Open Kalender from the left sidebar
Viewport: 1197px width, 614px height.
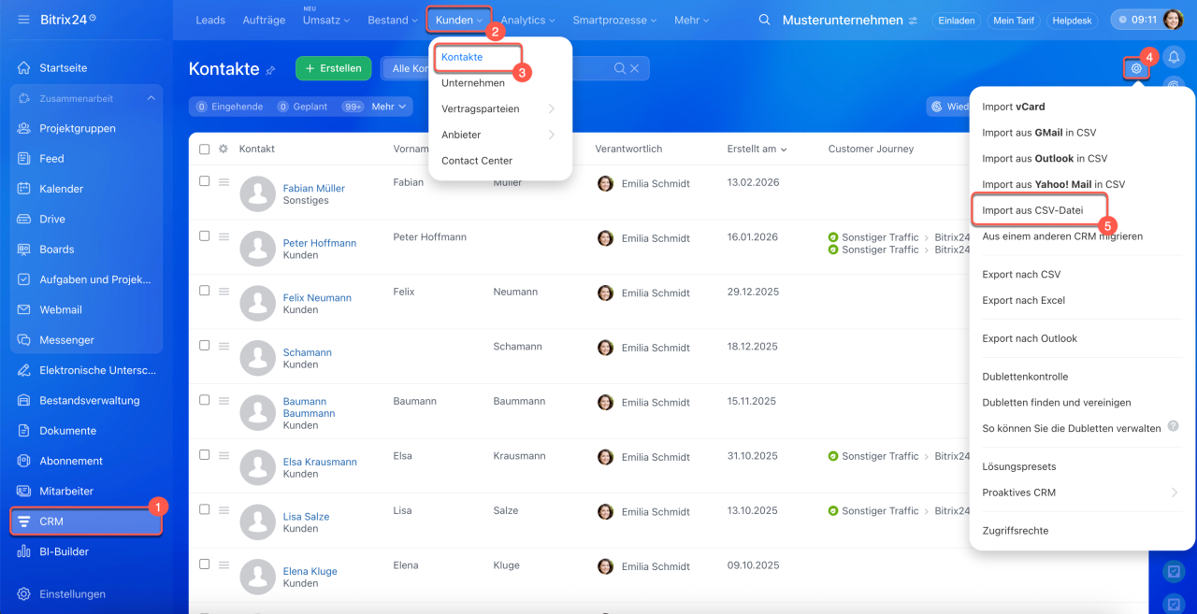[x=62, y=189]
